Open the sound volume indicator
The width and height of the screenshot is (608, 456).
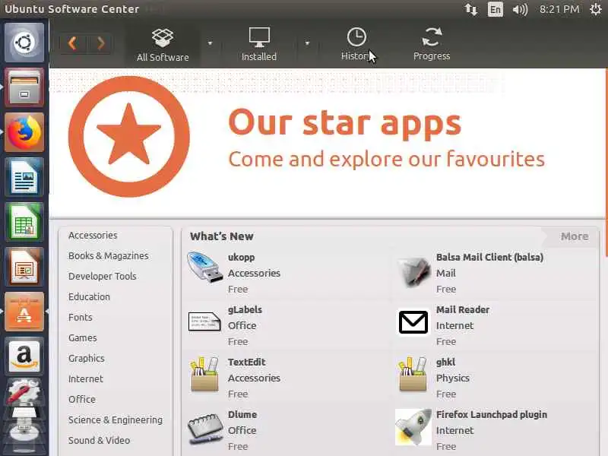520,9
